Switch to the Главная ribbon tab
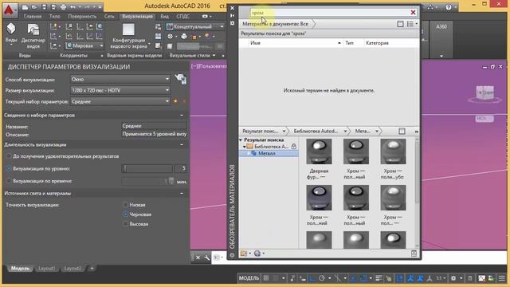The width and height of the screenshot is (510, 287). click(33, 16)
